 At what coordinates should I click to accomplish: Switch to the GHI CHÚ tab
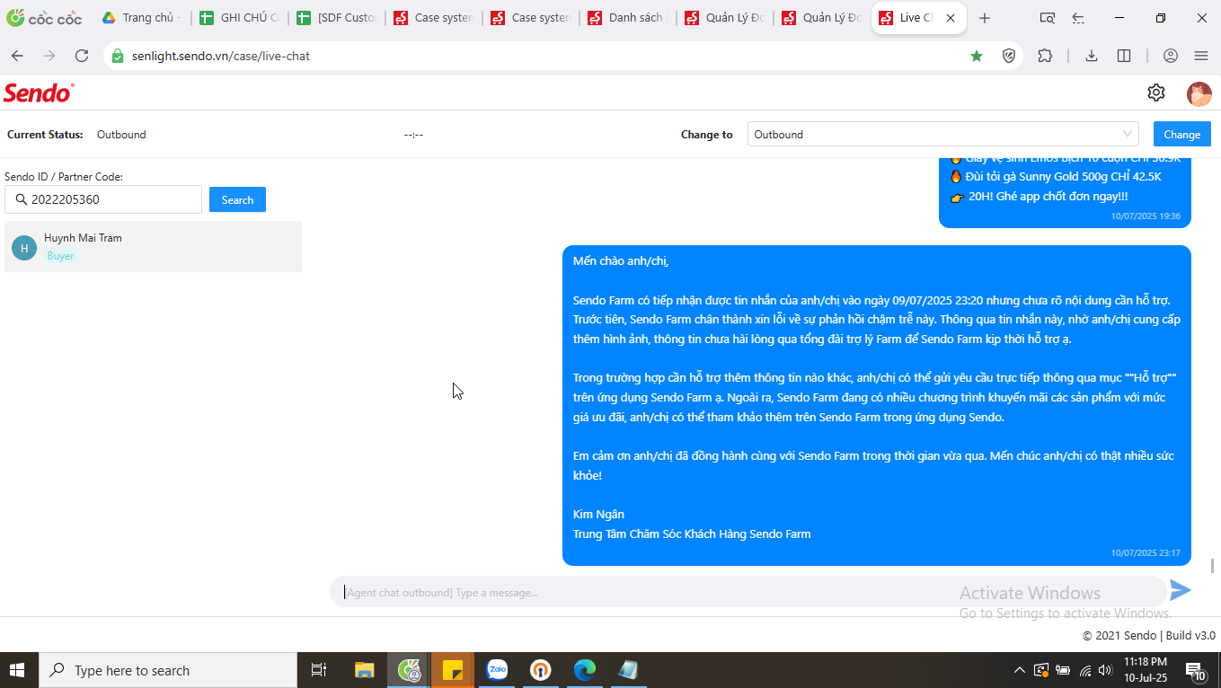239,18
